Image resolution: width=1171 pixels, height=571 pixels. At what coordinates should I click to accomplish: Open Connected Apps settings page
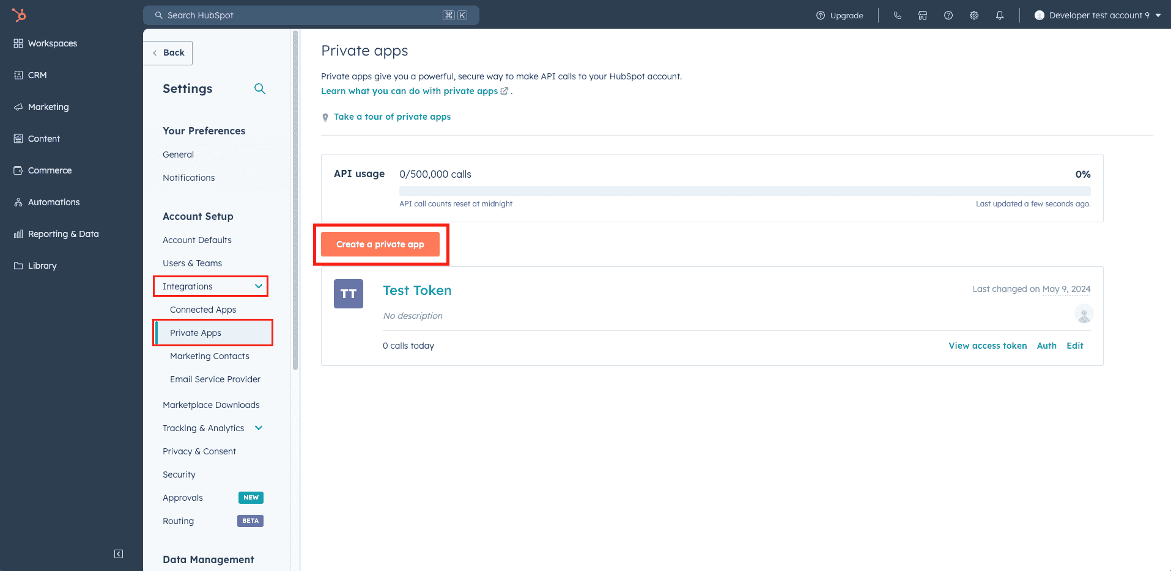click(203, 310)
